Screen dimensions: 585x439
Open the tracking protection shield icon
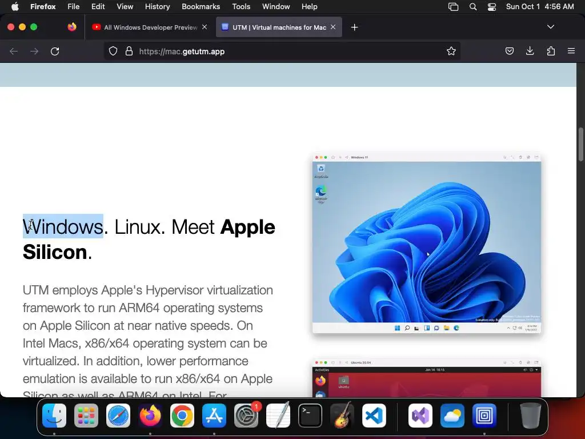pos(113,51)
